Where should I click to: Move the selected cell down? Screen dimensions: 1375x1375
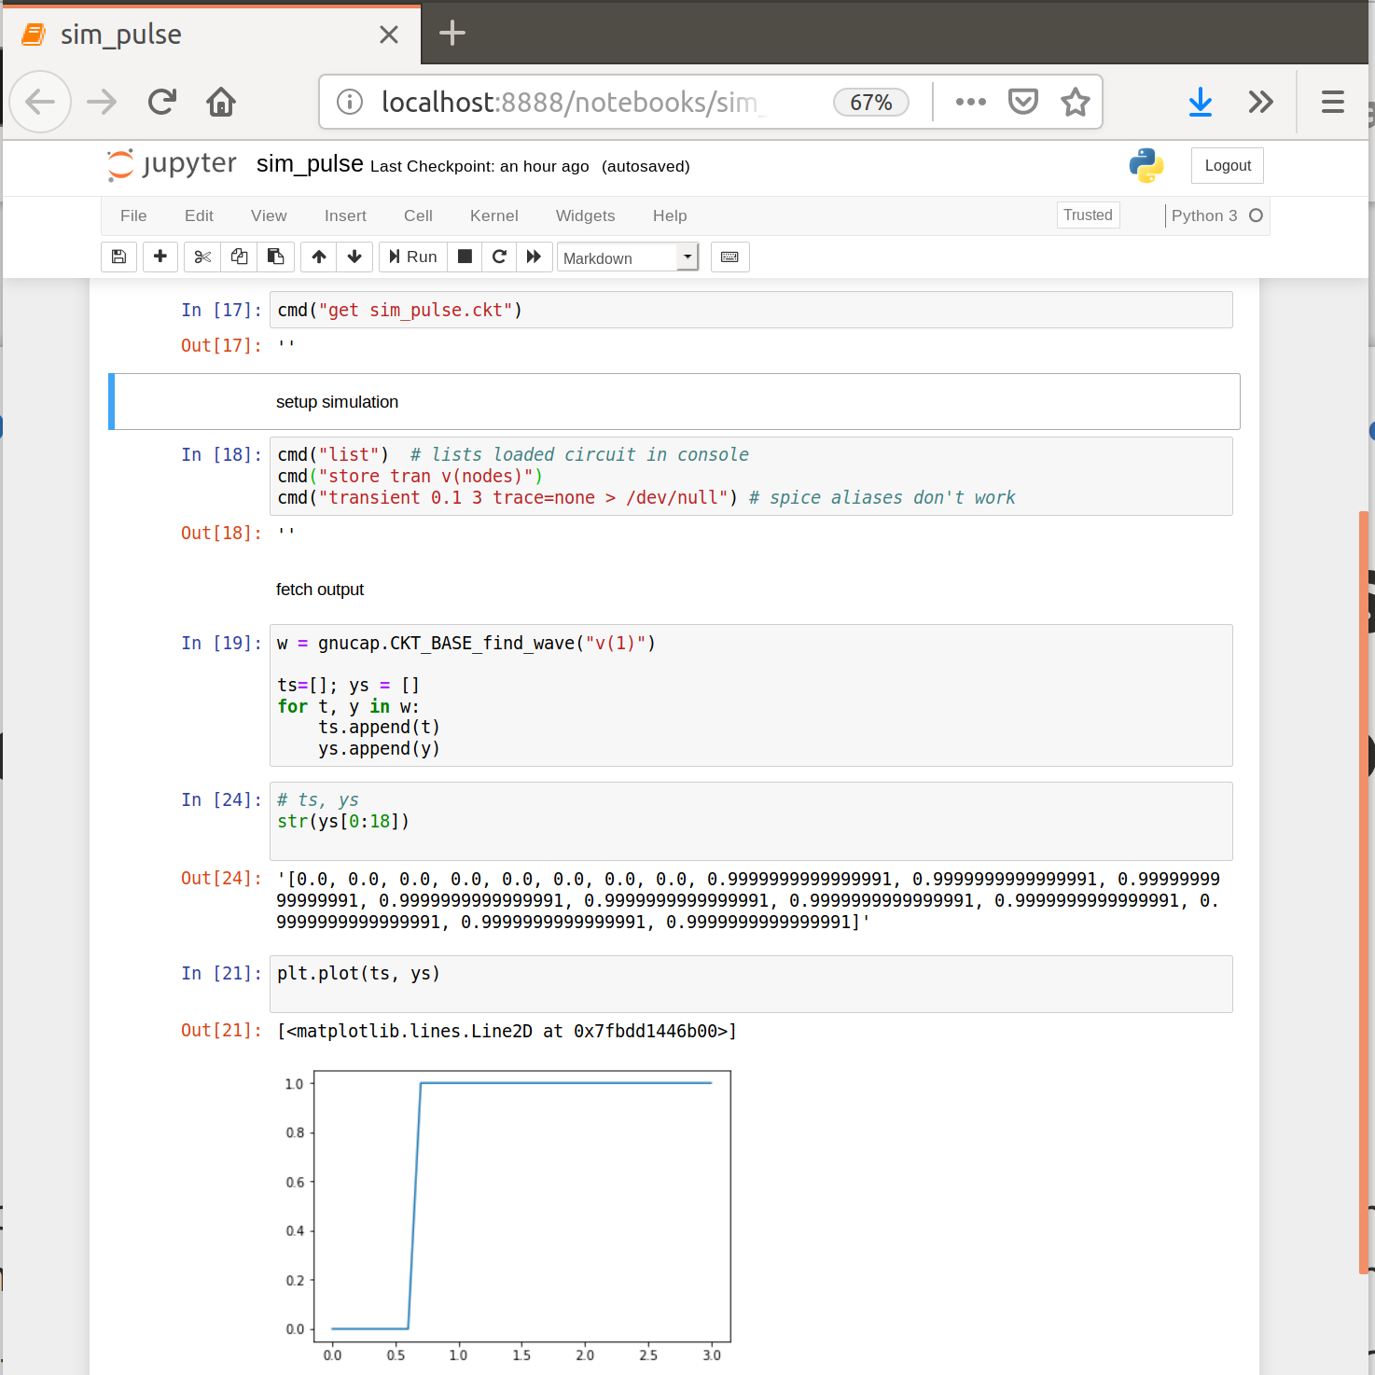[x=354, y=257]
